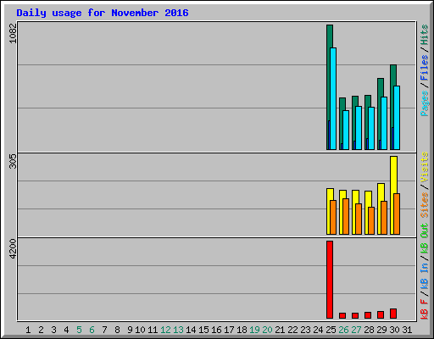
Task: Click weekend day 27 on the x-axis
Action: [356, 330]
